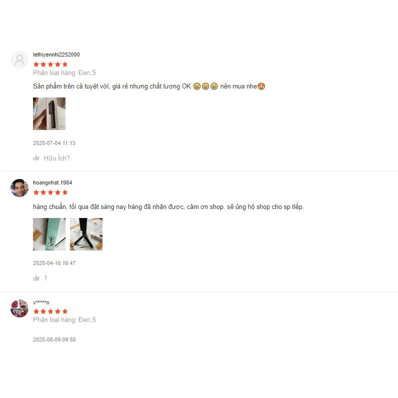Click timestamp 2020-04-16 16:47

pyautogui.click(x=54, y=263)
